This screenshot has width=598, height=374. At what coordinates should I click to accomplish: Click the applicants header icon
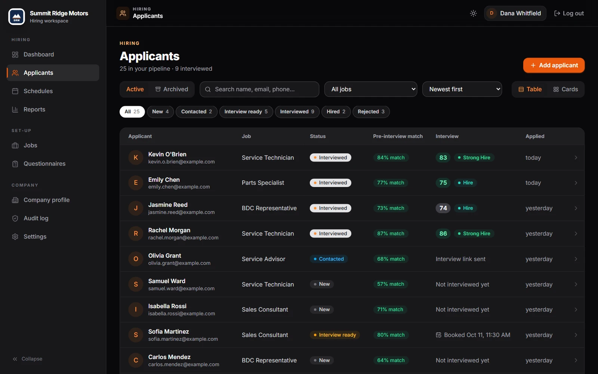tap(123, 13)
